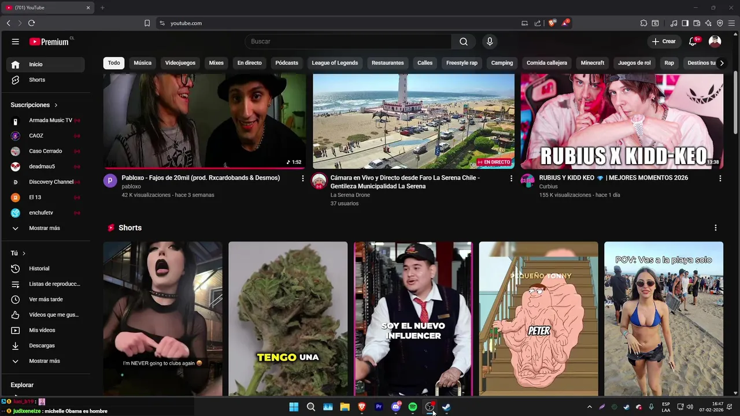Open RUBIUS X KIDD-KEO video thumbnail

622,121
